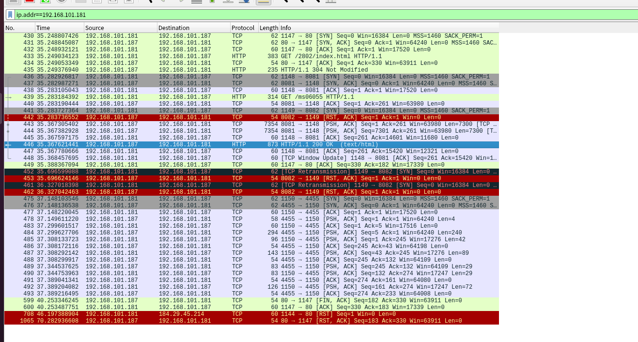The height and width of the screenshot is (342, 638).
Task: Select packet 487 with Len=89
Action: tap(251, 253)
